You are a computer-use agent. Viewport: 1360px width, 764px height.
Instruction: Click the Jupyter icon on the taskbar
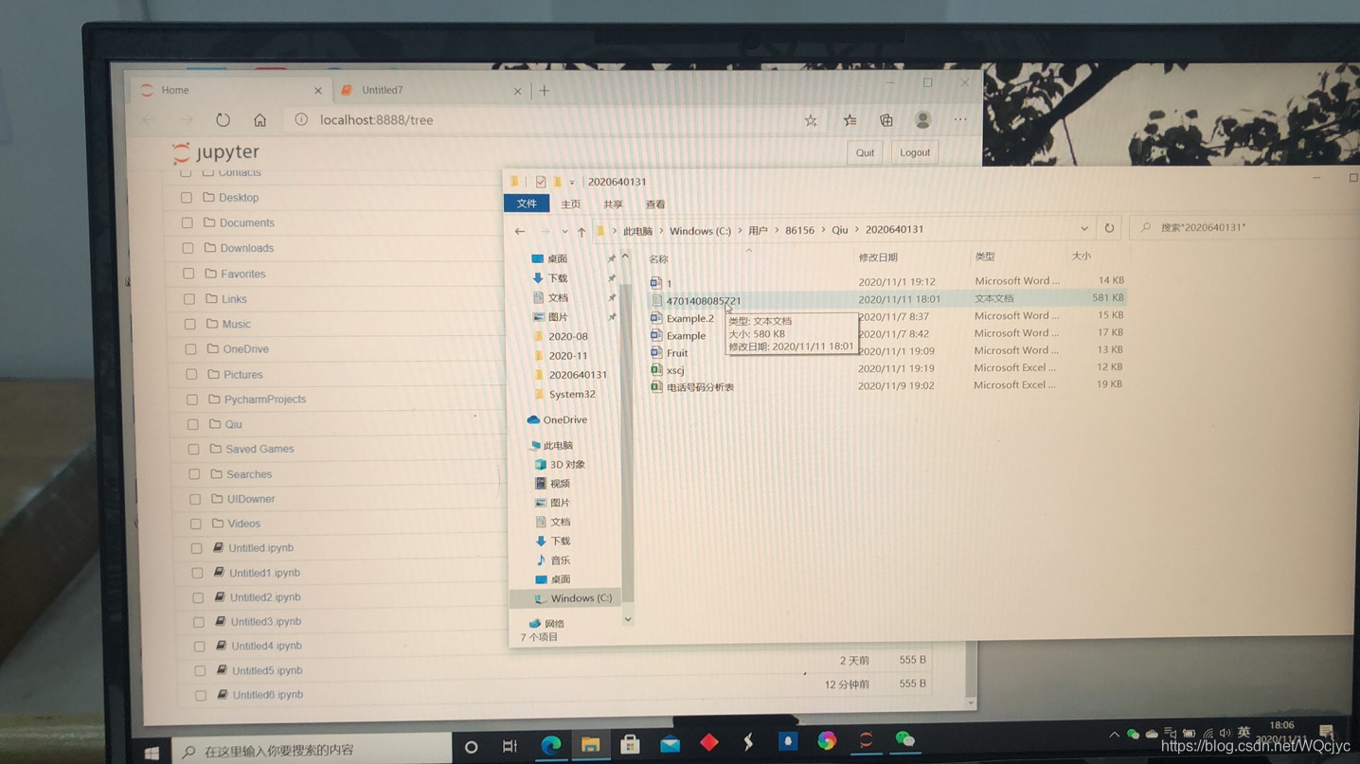pos(865,740)
